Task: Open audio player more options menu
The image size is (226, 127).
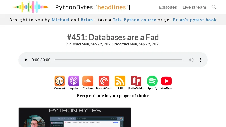Action: click(200, 60)
